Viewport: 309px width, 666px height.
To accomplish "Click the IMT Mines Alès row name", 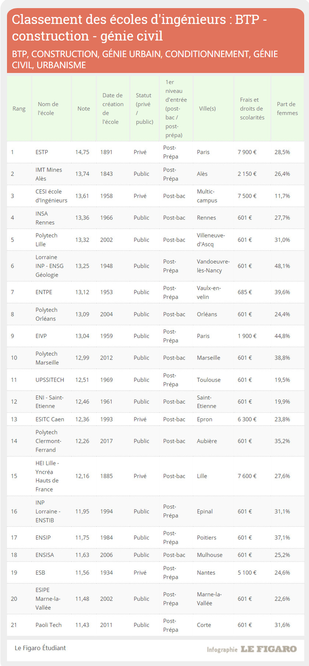I will pos(48,174).
